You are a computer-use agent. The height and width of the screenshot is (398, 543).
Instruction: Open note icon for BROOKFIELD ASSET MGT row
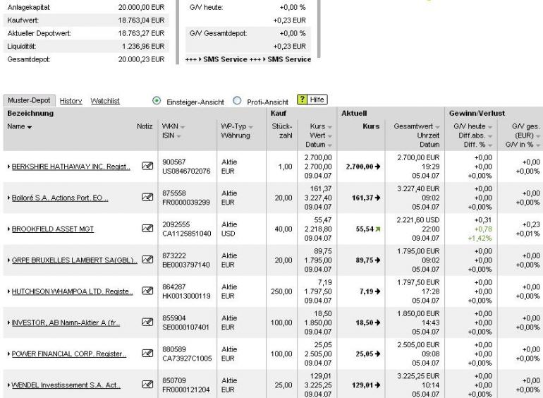coord(147,228)
